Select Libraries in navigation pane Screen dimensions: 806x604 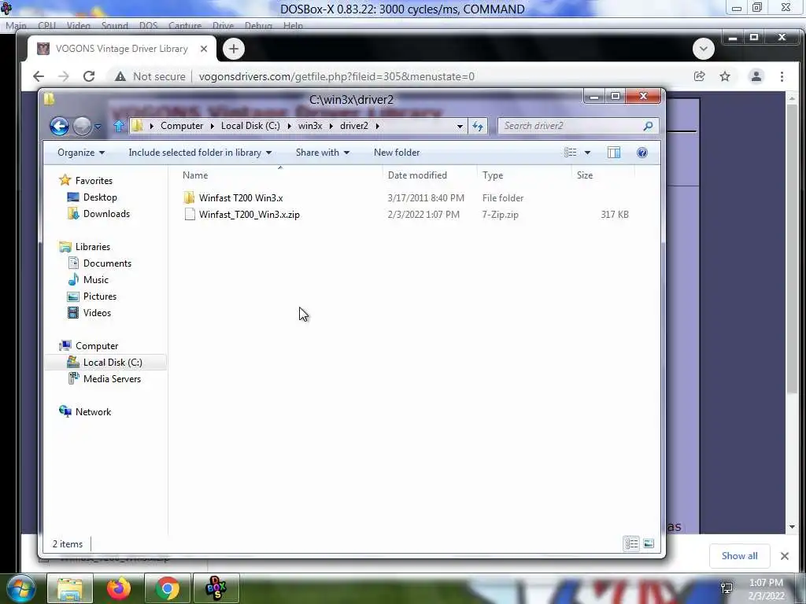click(x=93, y=247)
